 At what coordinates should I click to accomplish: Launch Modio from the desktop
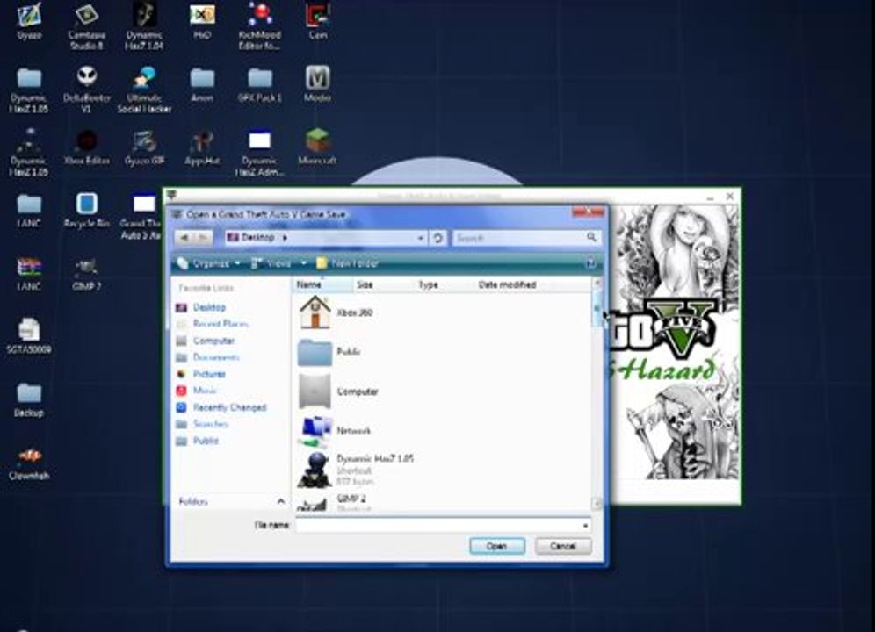[x=317, y=83]
